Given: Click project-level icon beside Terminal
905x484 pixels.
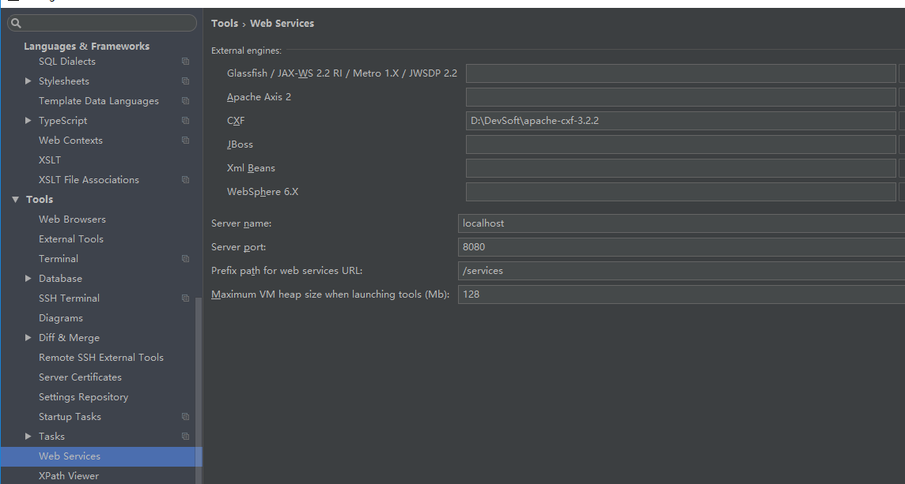Looking at the screenshot, I should point(185,259).
